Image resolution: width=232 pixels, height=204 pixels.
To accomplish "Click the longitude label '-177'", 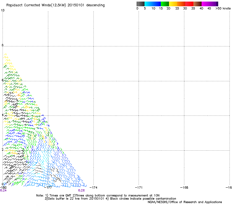I will (x=48, y=188).
